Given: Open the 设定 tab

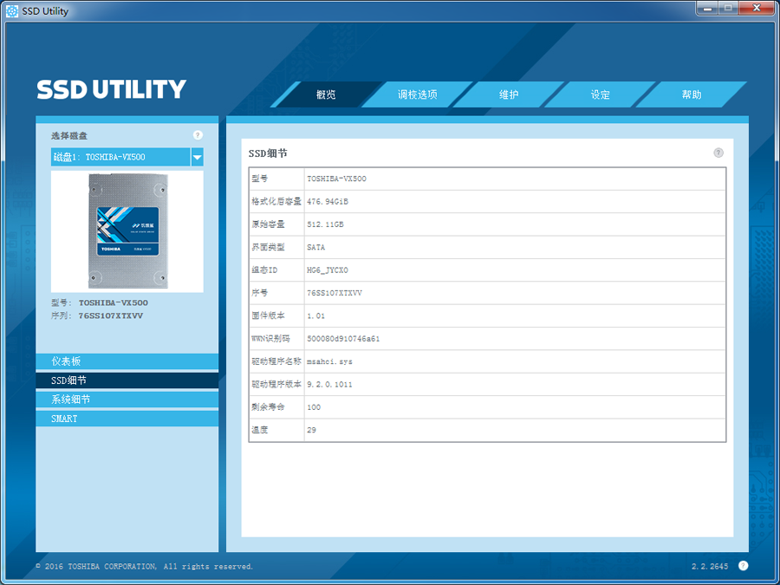Looking at the screenshot, I should (601, 94).
